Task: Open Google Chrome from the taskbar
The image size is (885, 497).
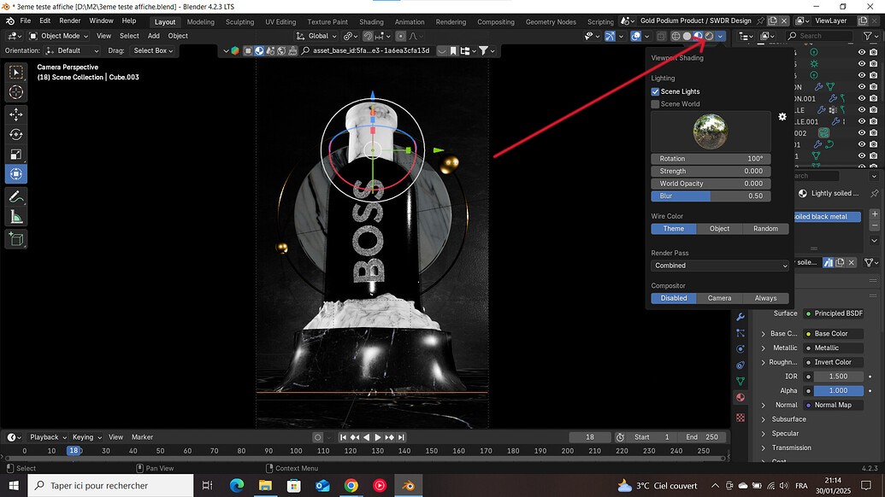Action: click(x=351, y=485)
